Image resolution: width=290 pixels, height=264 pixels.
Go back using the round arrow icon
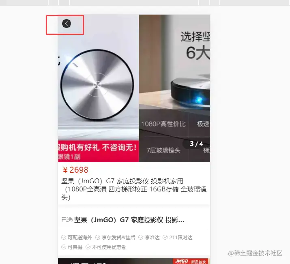click(67, 24)
